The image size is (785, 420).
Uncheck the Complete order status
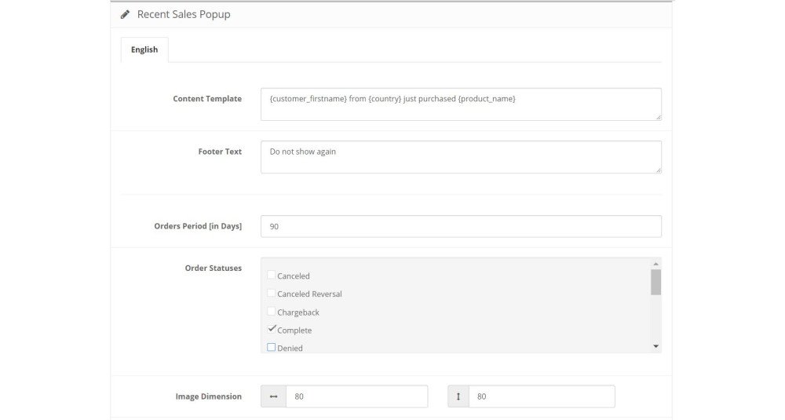coord(272,329)
